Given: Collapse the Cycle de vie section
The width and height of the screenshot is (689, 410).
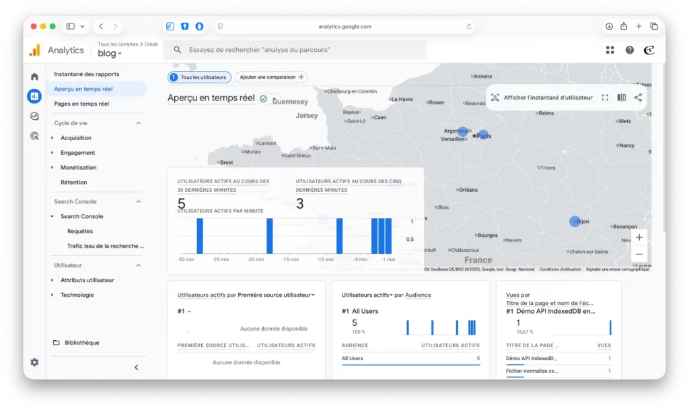Looking at the screenshot, I should 139,123.
